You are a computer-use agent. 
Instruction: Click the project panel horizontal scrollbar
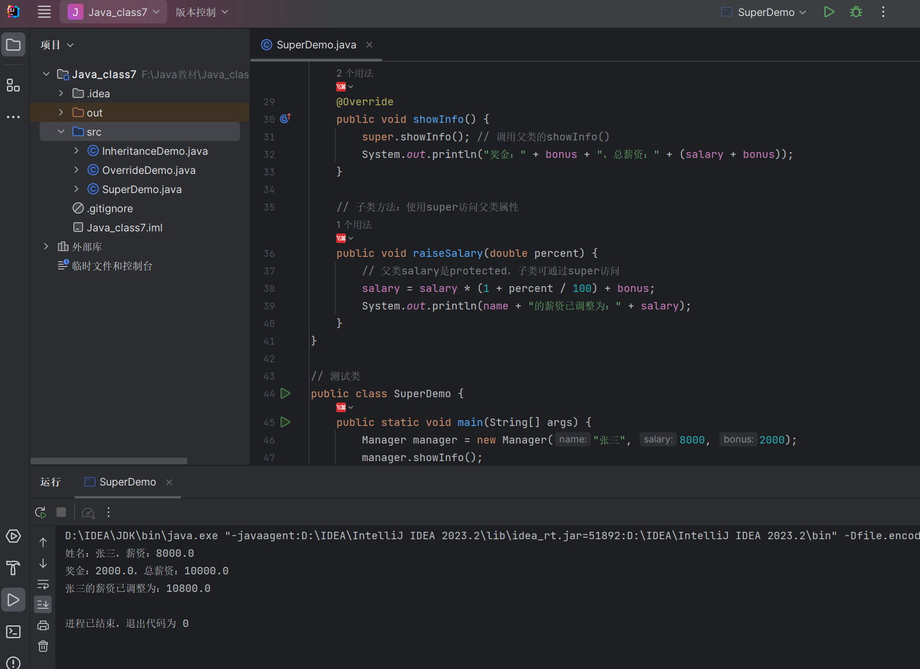(109, 461)
